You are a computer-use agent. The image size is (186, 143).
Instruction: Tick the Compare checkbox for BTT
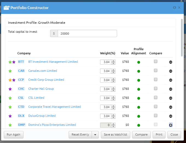[x=156, y=61]
